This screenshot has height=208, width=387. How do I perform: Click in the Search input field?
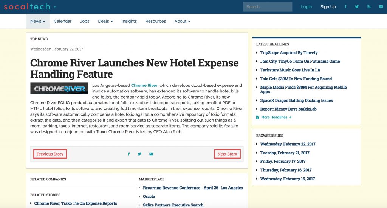[267, 7]
